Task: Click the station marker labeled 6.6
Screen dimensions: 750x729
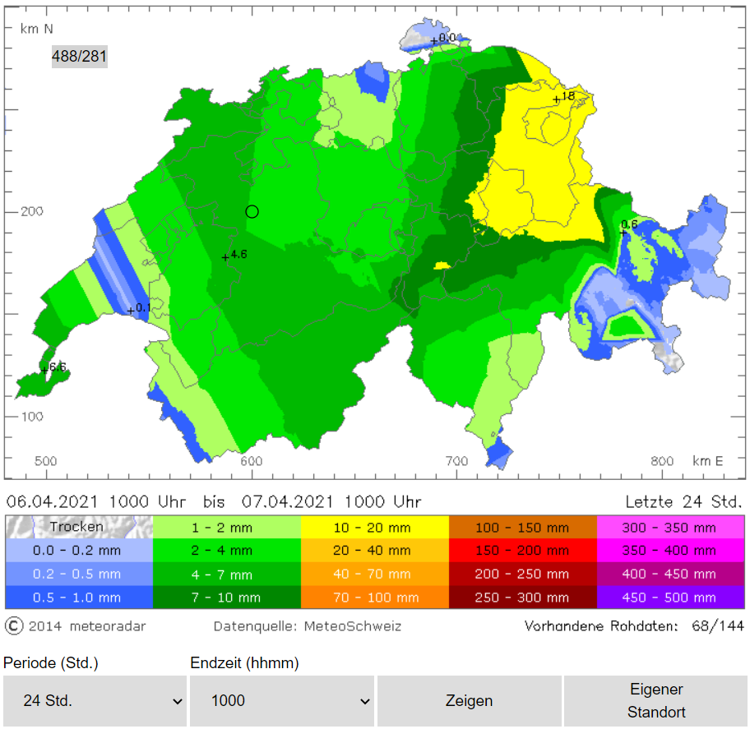Action: 44,370
